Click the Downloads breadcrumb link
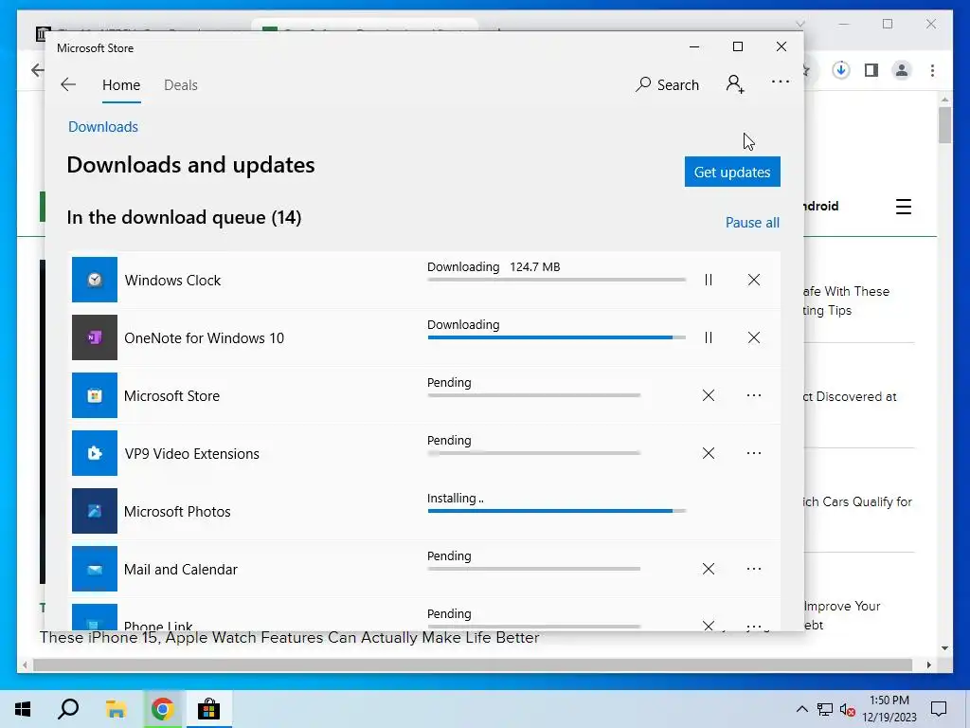970x728 pixels. coord(103,126)
